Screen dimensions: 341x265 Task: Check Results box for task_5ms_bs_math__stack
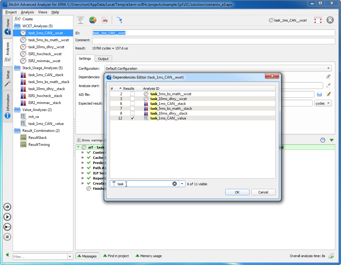[132, 108]
